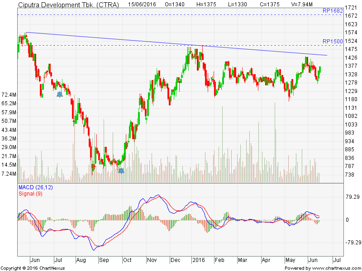The width and height of the screenshot is (362, 271).
Task: Click the Jul label after Jun on left of time axis
Action: point(58,260)
